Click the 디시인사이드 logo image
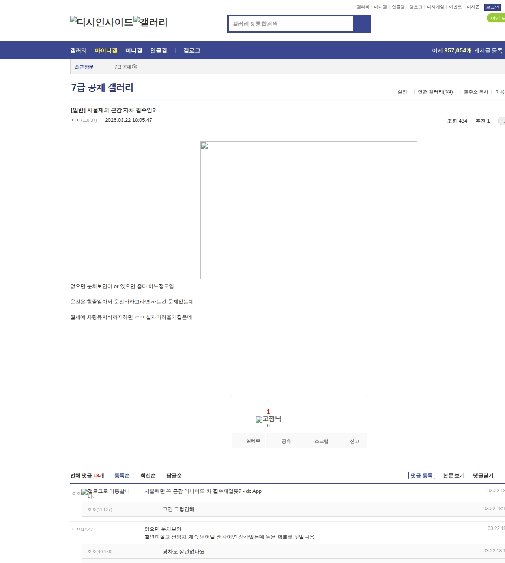This screenshot has width=505, height=563. (x=102, y=22)
